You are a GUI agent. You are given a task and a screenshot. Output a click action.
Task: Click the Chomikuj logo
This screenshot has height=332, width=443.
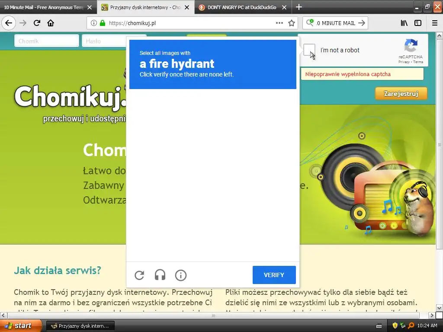pos(70,97)
